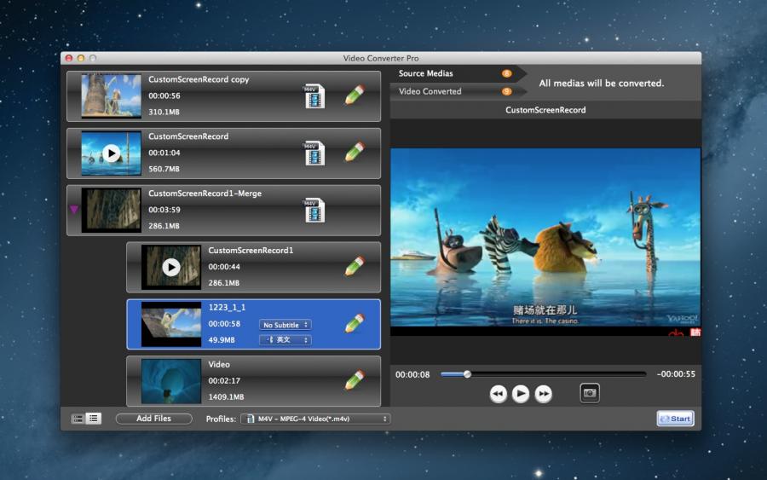Image resolution: width=767 pixels, height=480 pixels.
Task: Open the audio track dropdown for 1223_1_1
Action: click(285, 339)
